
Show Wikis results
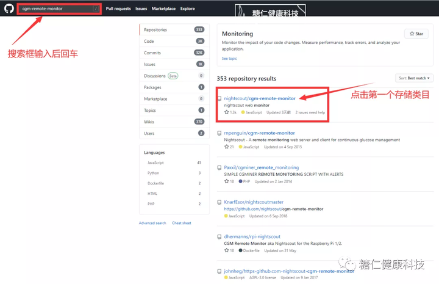tap(174, 122)
